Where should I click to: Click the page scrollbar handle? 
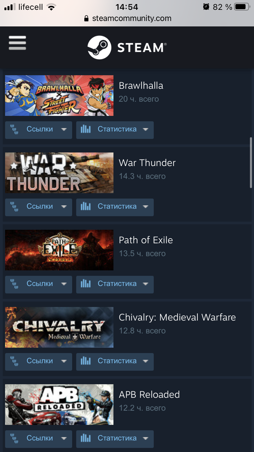click(x=251, y=163)
